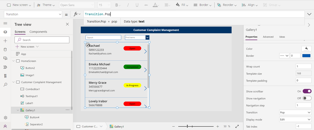Switch to Advanced tab in properties
Viewport: 314px width, 130px height.
coord(268,37)
